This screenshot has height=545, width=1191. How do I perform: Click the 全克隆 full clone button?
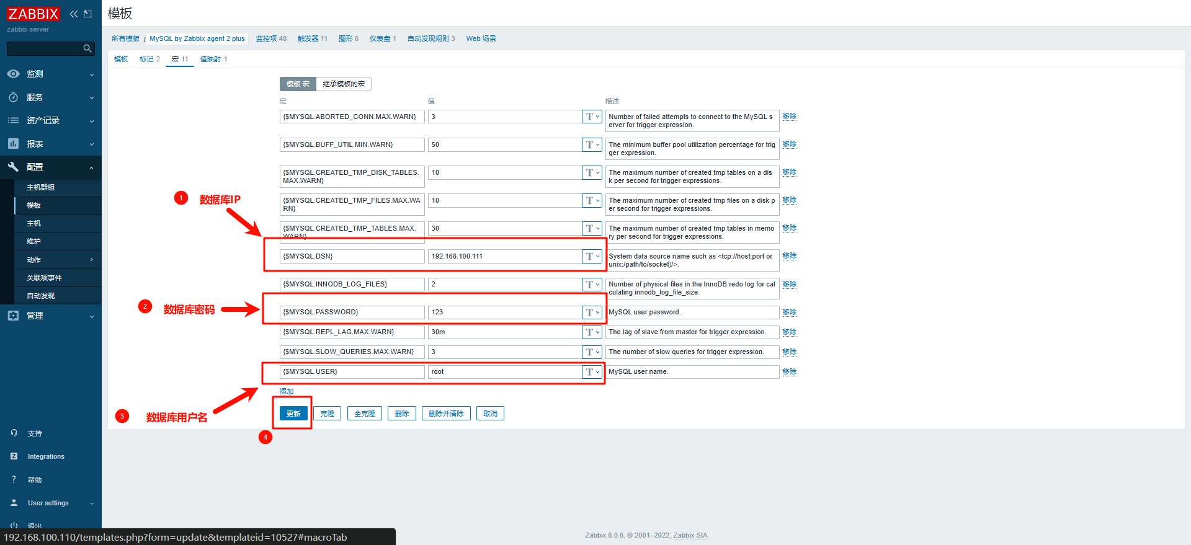(364, 414)
